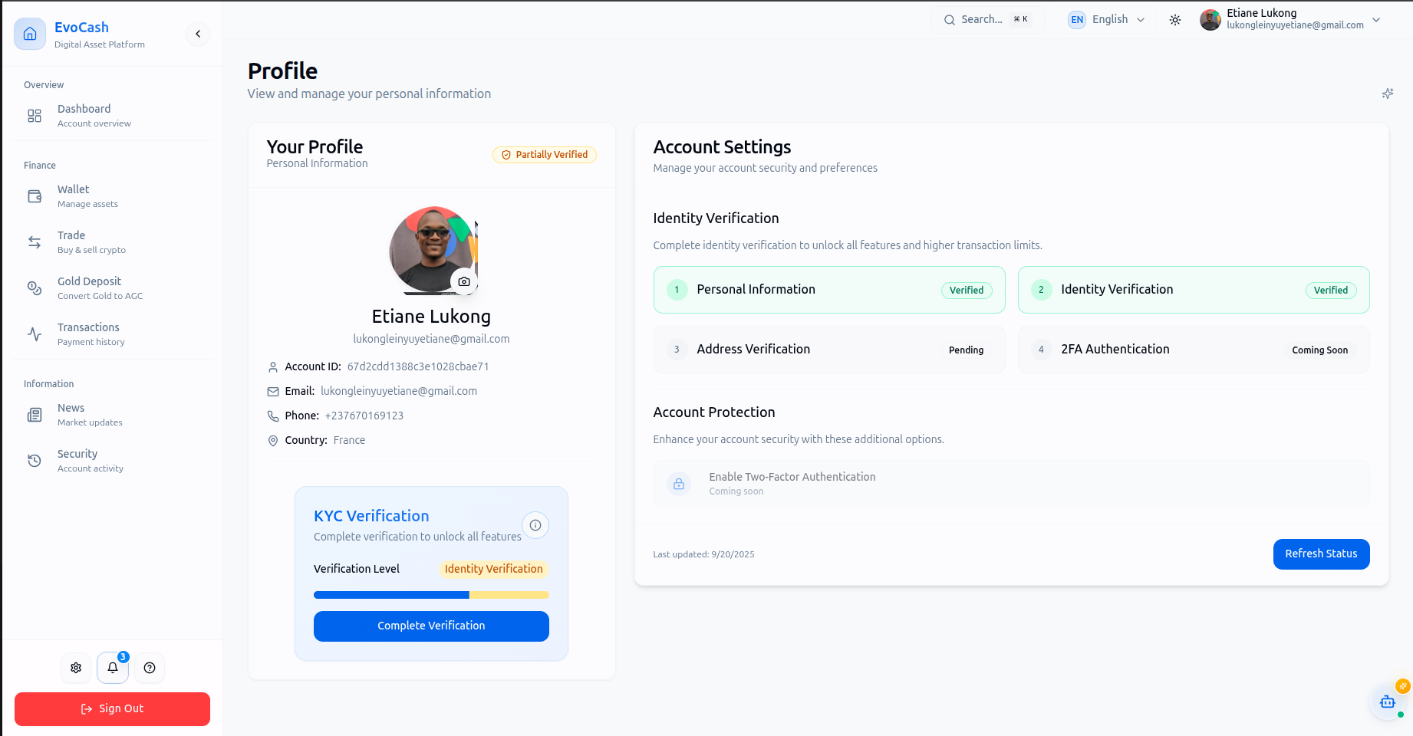Open the Wallet manage assets page

coord(112,196)
